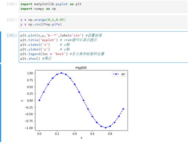Click the np.arange code cell
188x144 pixels.
coord(103,22)
